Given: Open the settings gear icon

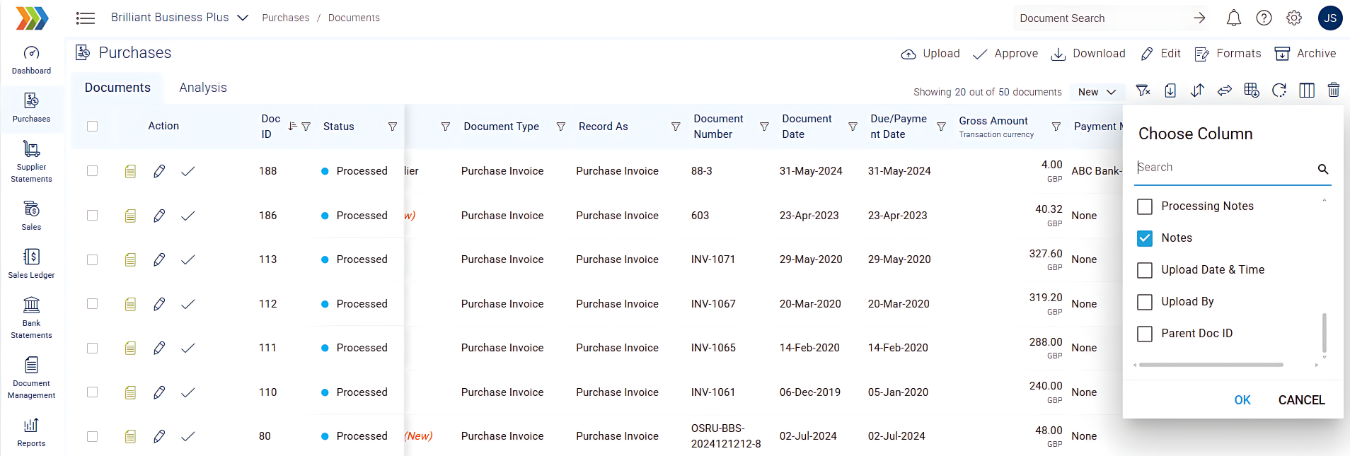Looking at the screenshot, I should pos(1294,18).
